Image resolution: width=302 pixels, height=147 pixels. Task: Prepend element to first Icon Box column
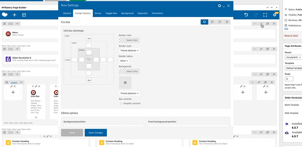pyautogui.click(x=33, y=86)
